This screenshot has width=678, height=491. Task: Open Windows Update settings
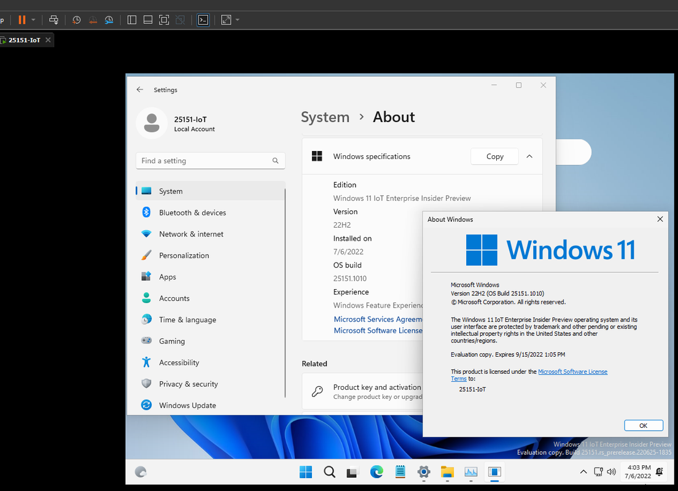[x=210, y=406]
